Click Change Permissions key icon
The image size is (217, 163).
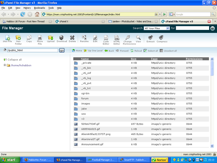coord(127,37)
